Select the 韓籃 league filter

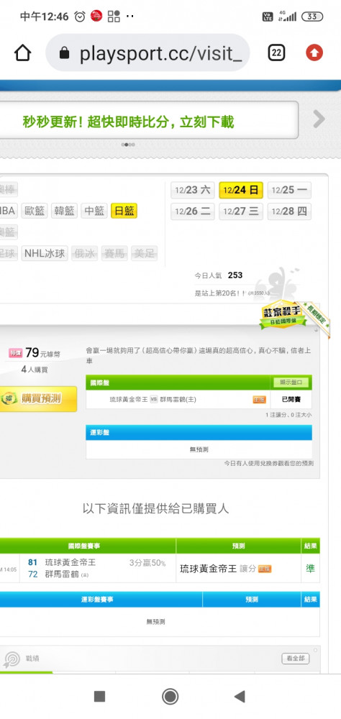point(64,211)
